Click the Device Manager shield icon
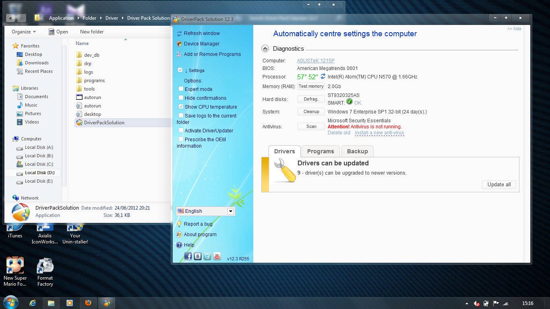Image resolution: width=550 pixels, height=309 pixels. [x=179, y=44]
